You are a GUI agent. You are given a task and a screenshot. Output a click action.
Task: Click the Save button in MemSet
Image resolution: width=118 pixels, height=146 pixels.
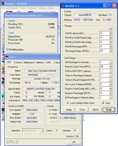tap(82, 110)
